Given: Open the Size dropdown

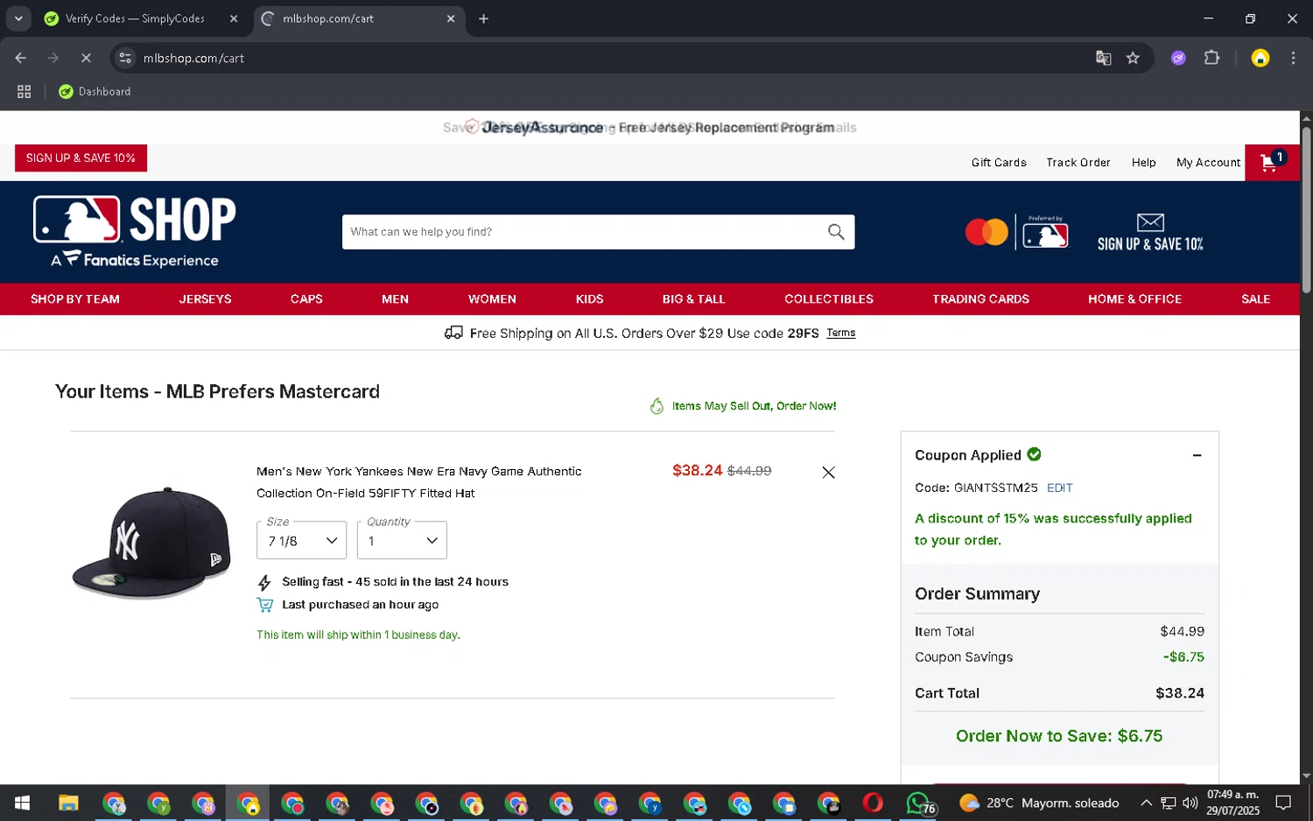Looking at the screenshot, I should pyautogui.click(x=302, y=540).
